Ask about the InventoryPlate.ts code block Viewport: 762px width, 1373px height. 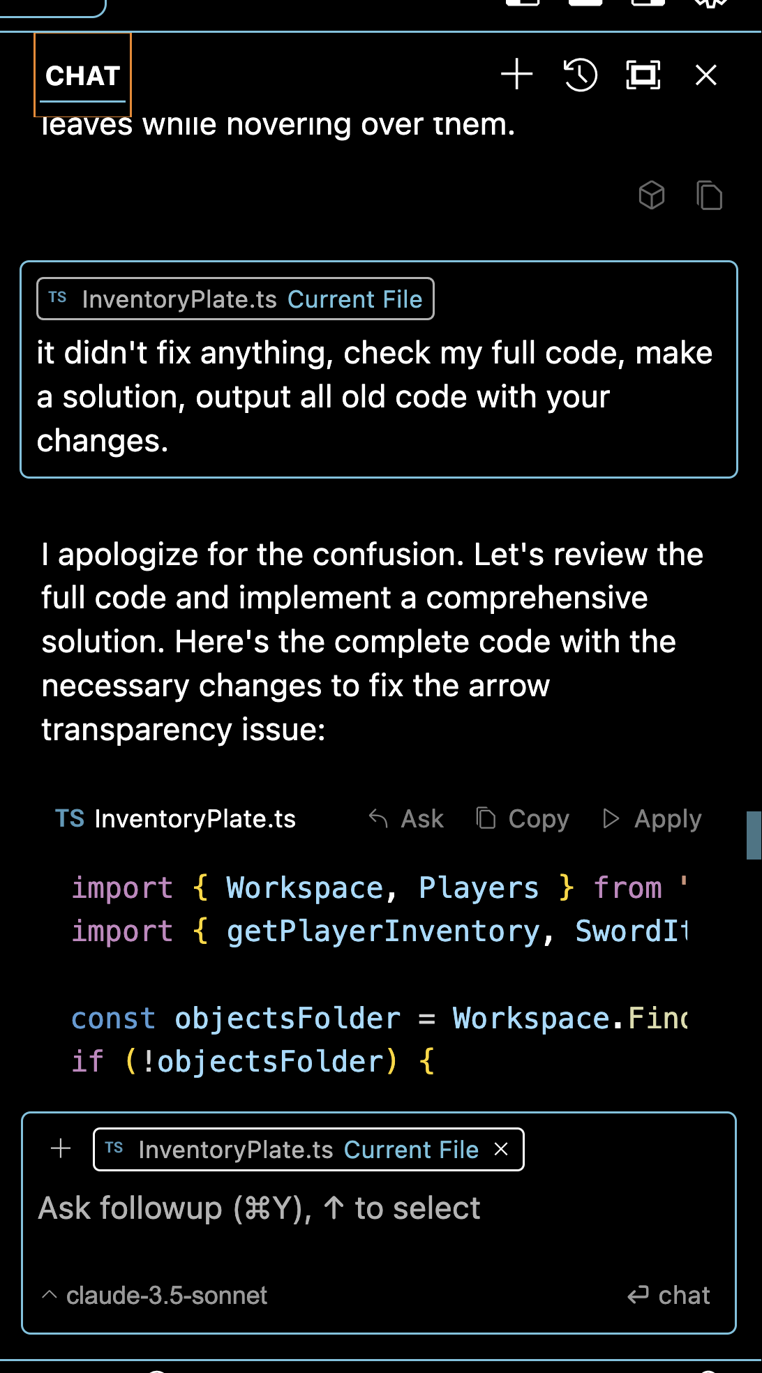click(407, 818)
